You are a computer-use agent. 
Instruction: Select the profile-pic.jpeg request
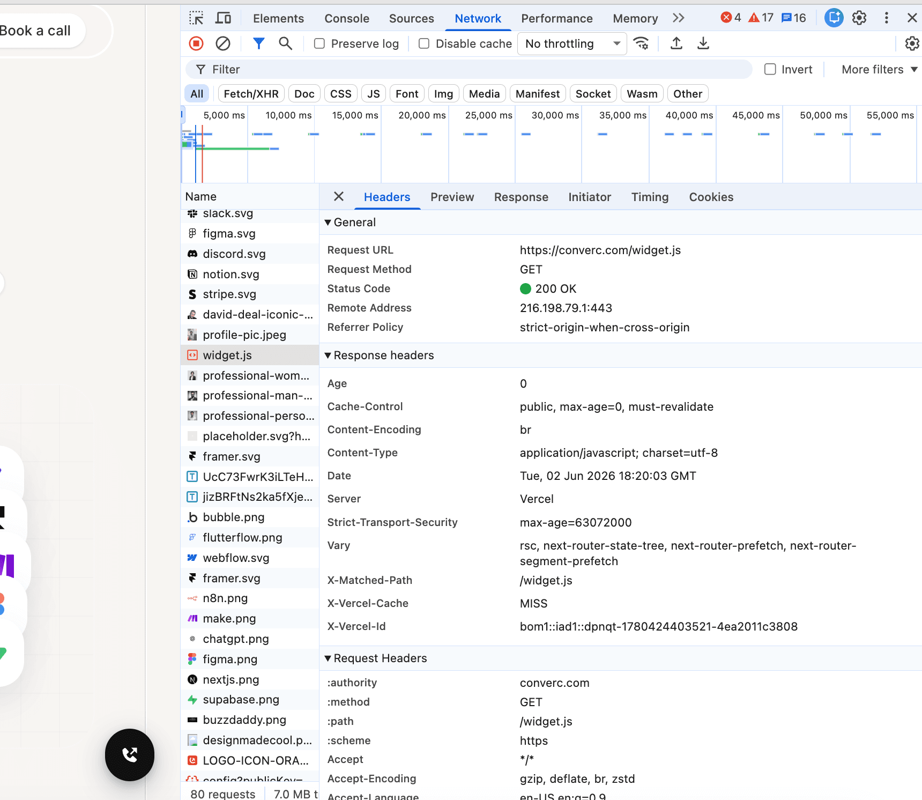pyautogui.click(x=250, y=335)
